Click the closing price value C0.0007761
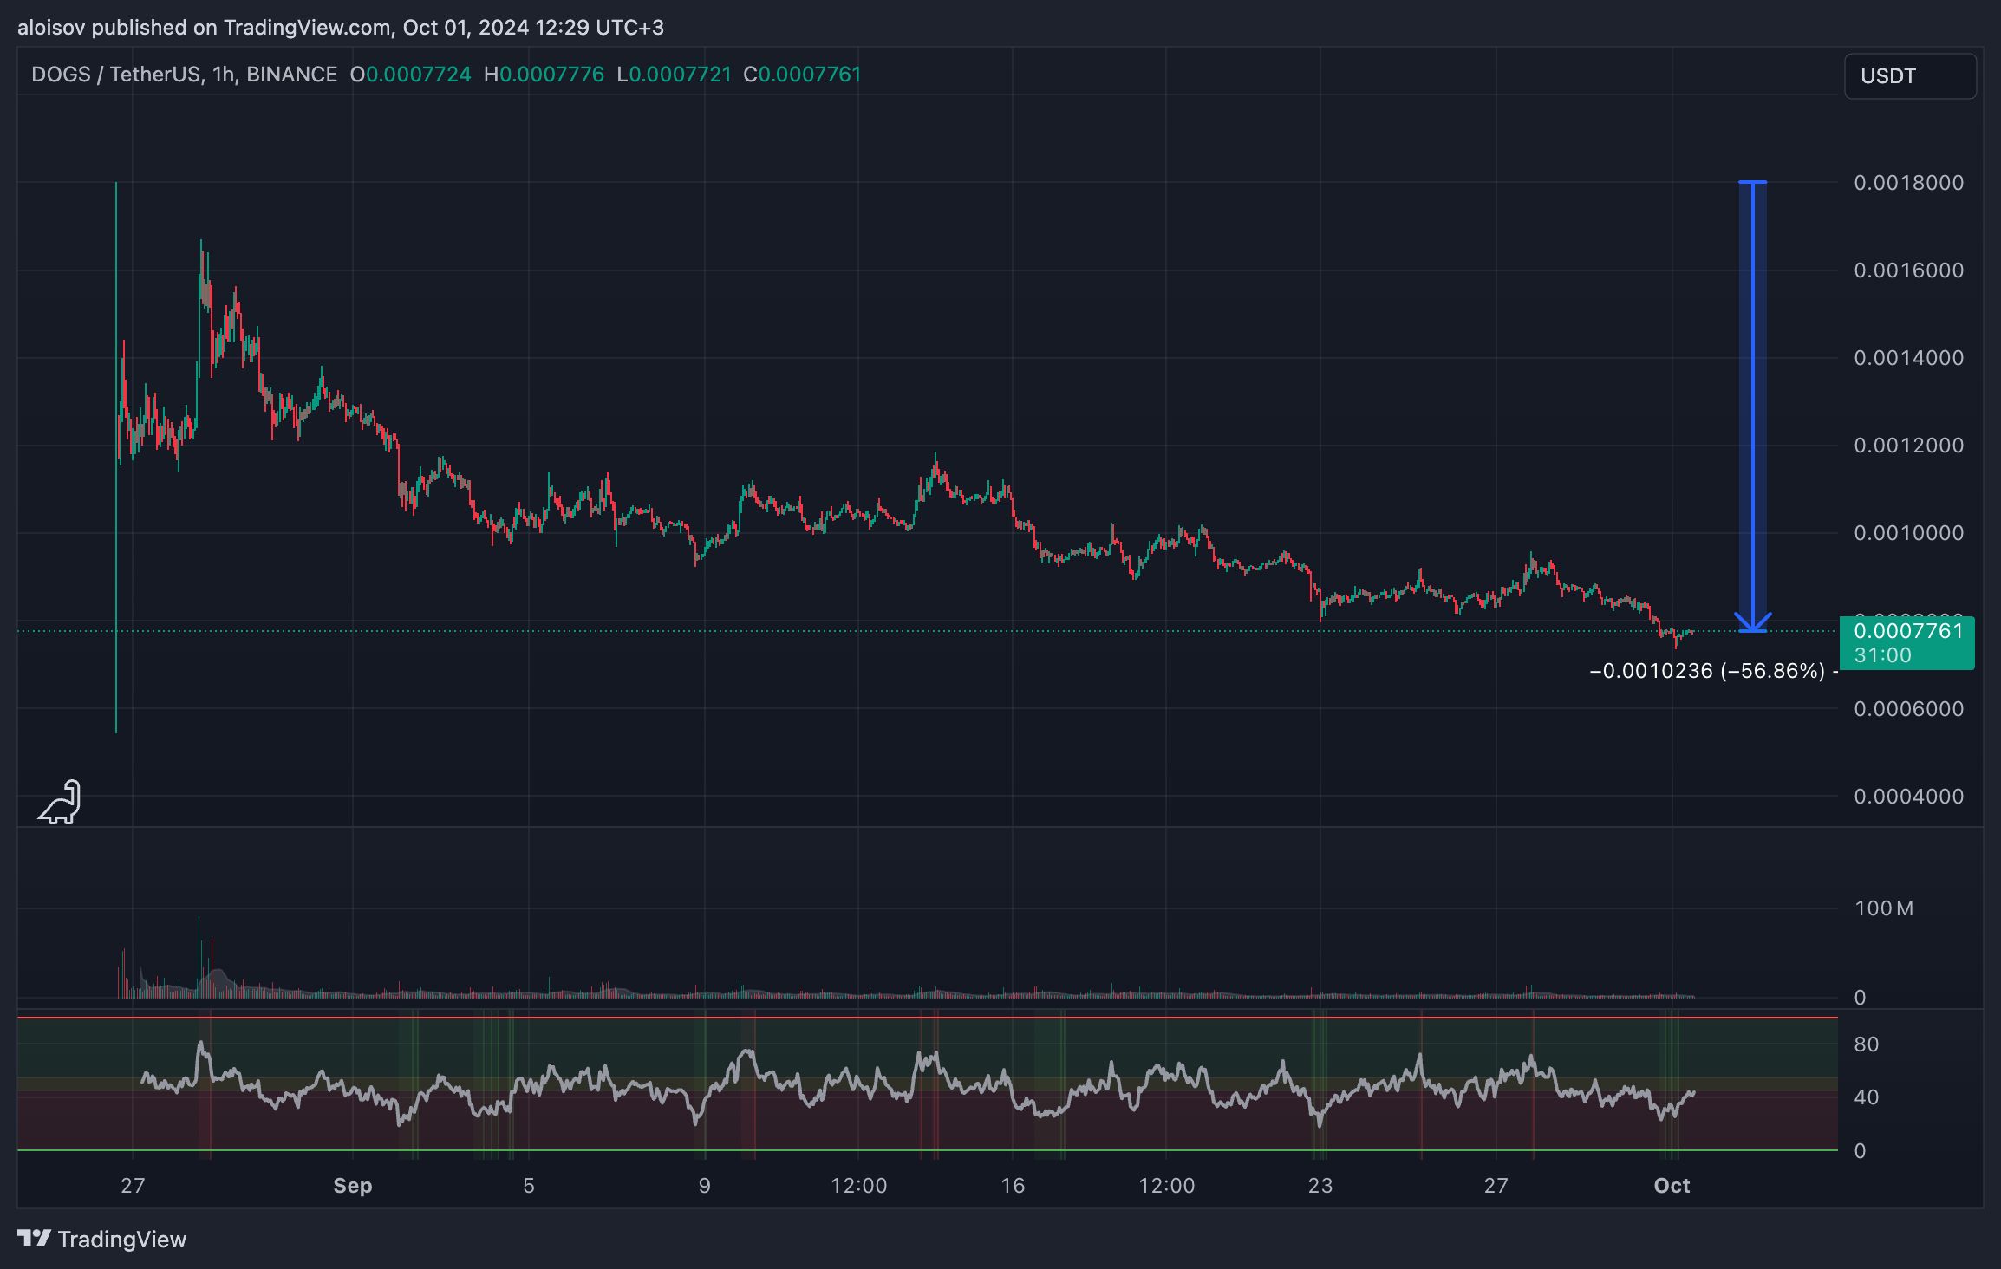 [802, 75]
